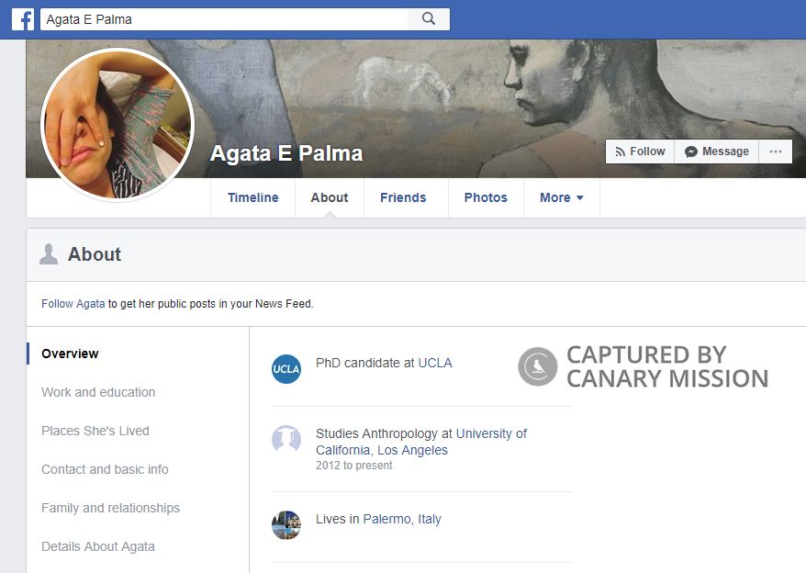Switch to the Timeline tab
Viewport: 806px width, 573px height.
click(252, 197)
